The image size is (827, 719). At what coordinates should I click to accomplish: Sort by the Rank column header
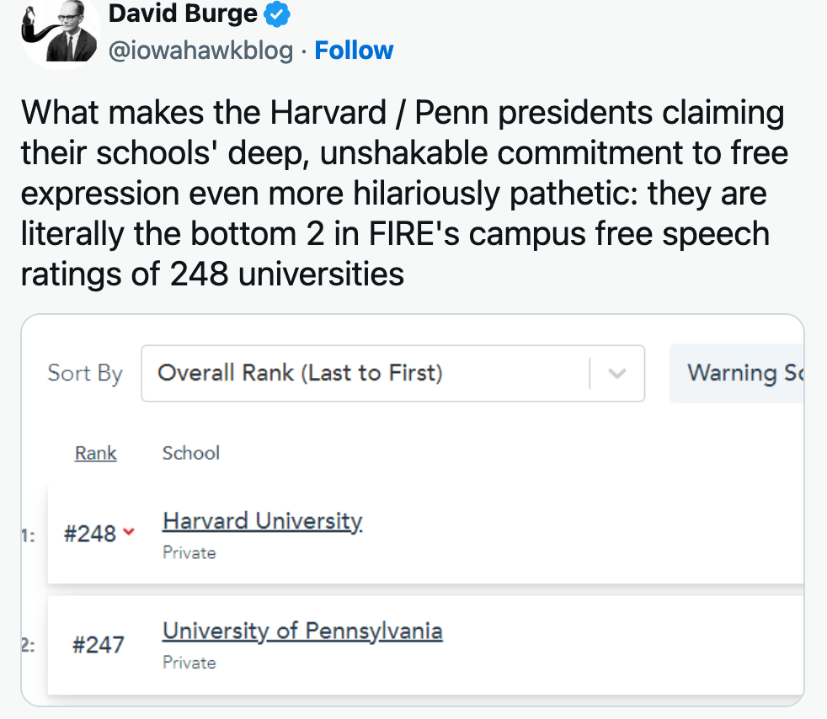(x=95, y=453)
